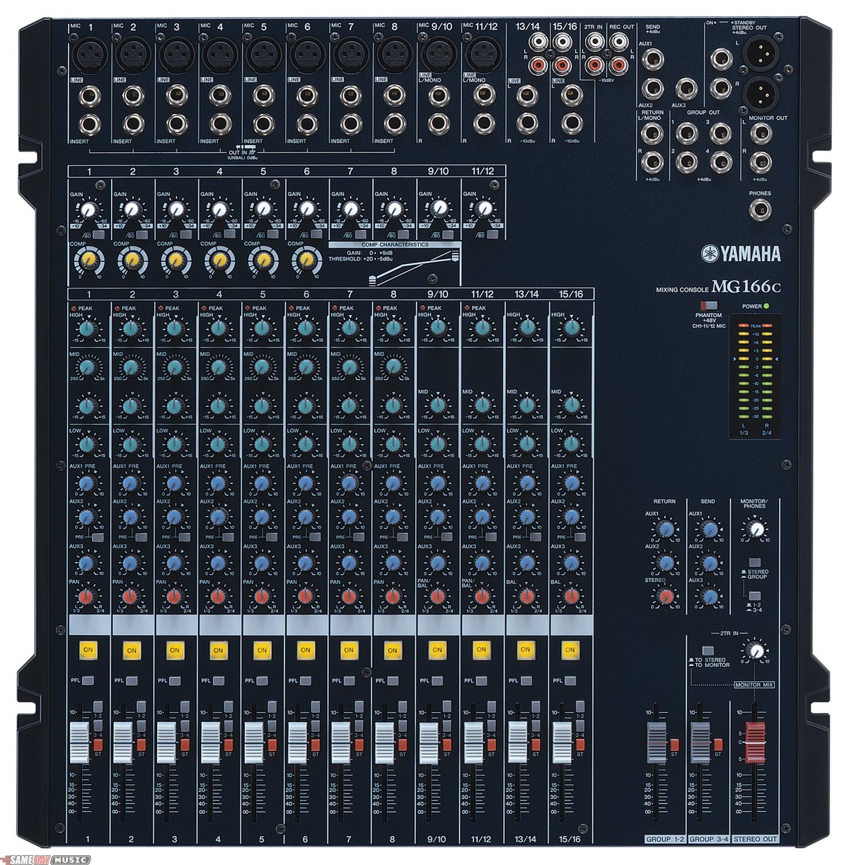849x865 pixels.
Task: Click the GROUP 1-2 fader
Action: (657, 742)
